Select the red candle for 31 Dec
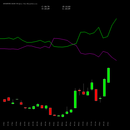The image size is (130, 130). point(50,111)
